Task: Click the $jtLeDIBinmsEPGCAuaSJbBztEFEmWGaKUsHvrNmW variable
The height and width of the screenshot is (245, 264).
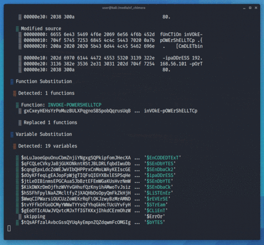Action: tap(76, 181)
